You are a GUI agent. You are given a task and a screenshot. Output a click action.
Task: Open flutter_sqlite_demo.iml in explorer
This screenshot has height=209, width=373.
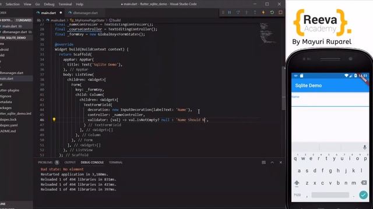coord(16,114)
